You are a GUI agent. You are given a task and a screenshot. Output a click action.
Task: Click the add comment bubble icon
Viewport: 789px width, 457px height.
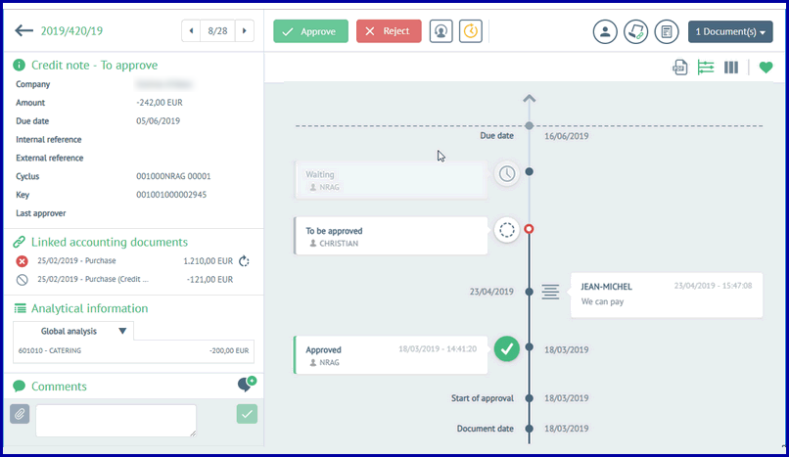[x=246, y=385]
